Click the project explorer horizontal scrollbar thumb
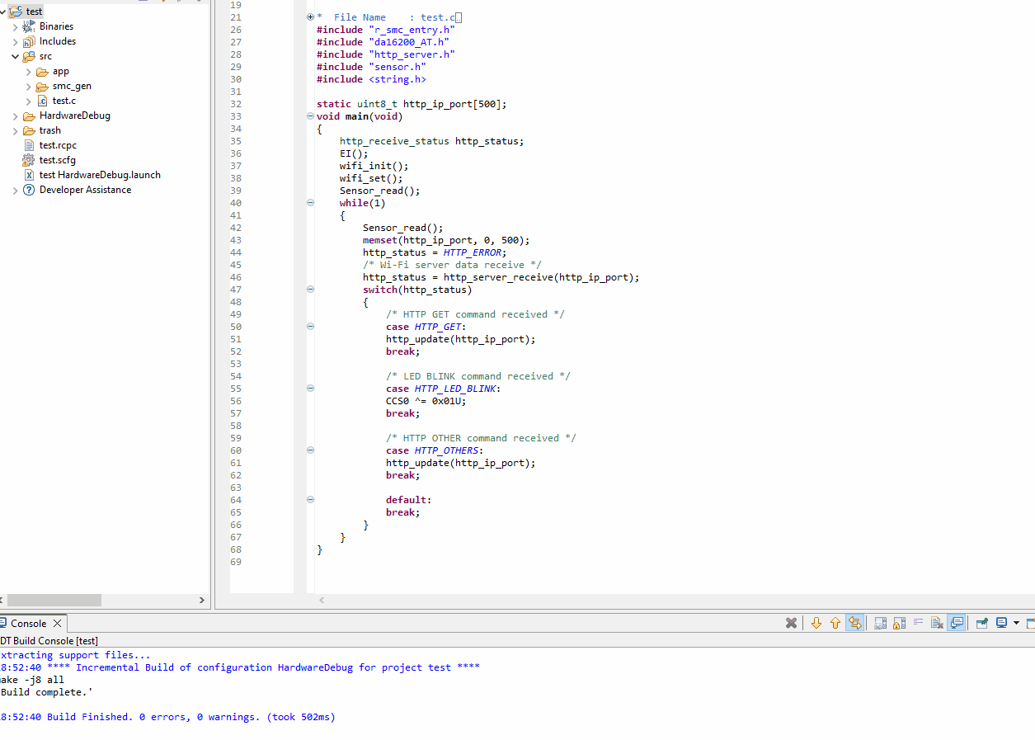This screenshot has width=1035, height=740. [54, 601]
